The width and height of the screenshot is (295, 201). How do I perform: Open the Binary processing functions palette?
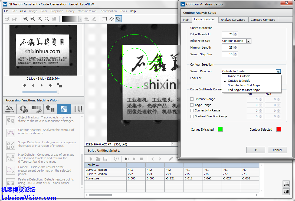(x=50, y=109)
